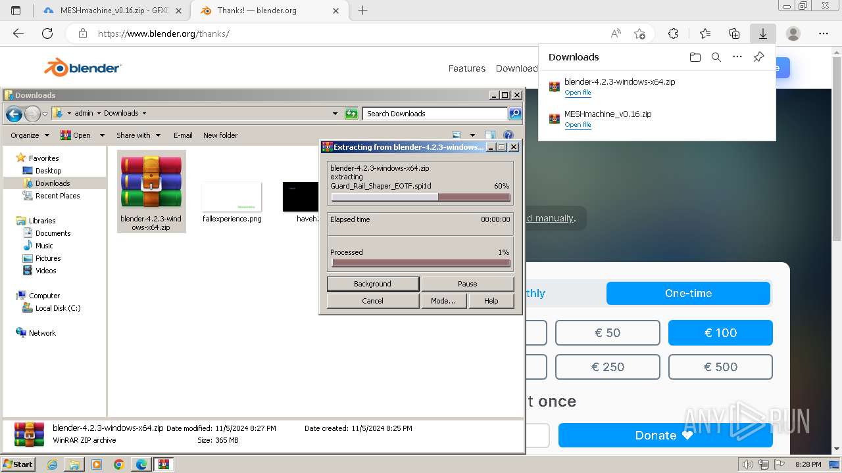Open more options in Edge Downloads panel
The height and width of the screenshot is (473, 842).
[x=737, y=57]
